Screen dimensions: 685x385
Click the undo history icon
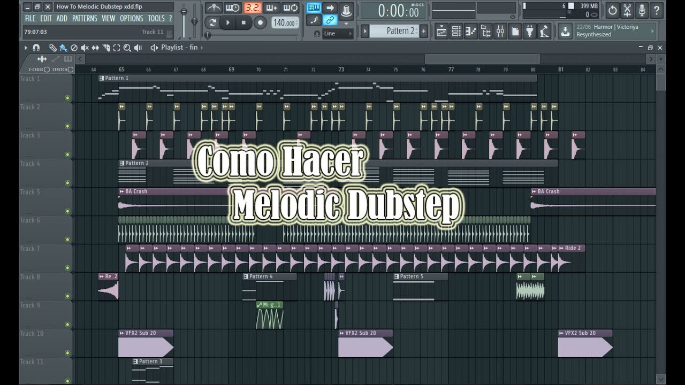point(613,10)
